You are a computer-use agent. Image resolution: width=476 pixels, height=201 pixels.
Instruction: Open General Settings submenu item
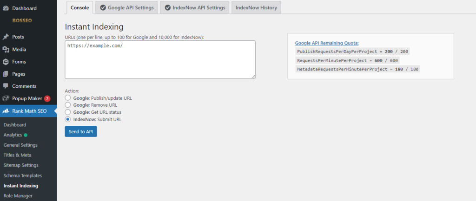[x=20, y=145]
